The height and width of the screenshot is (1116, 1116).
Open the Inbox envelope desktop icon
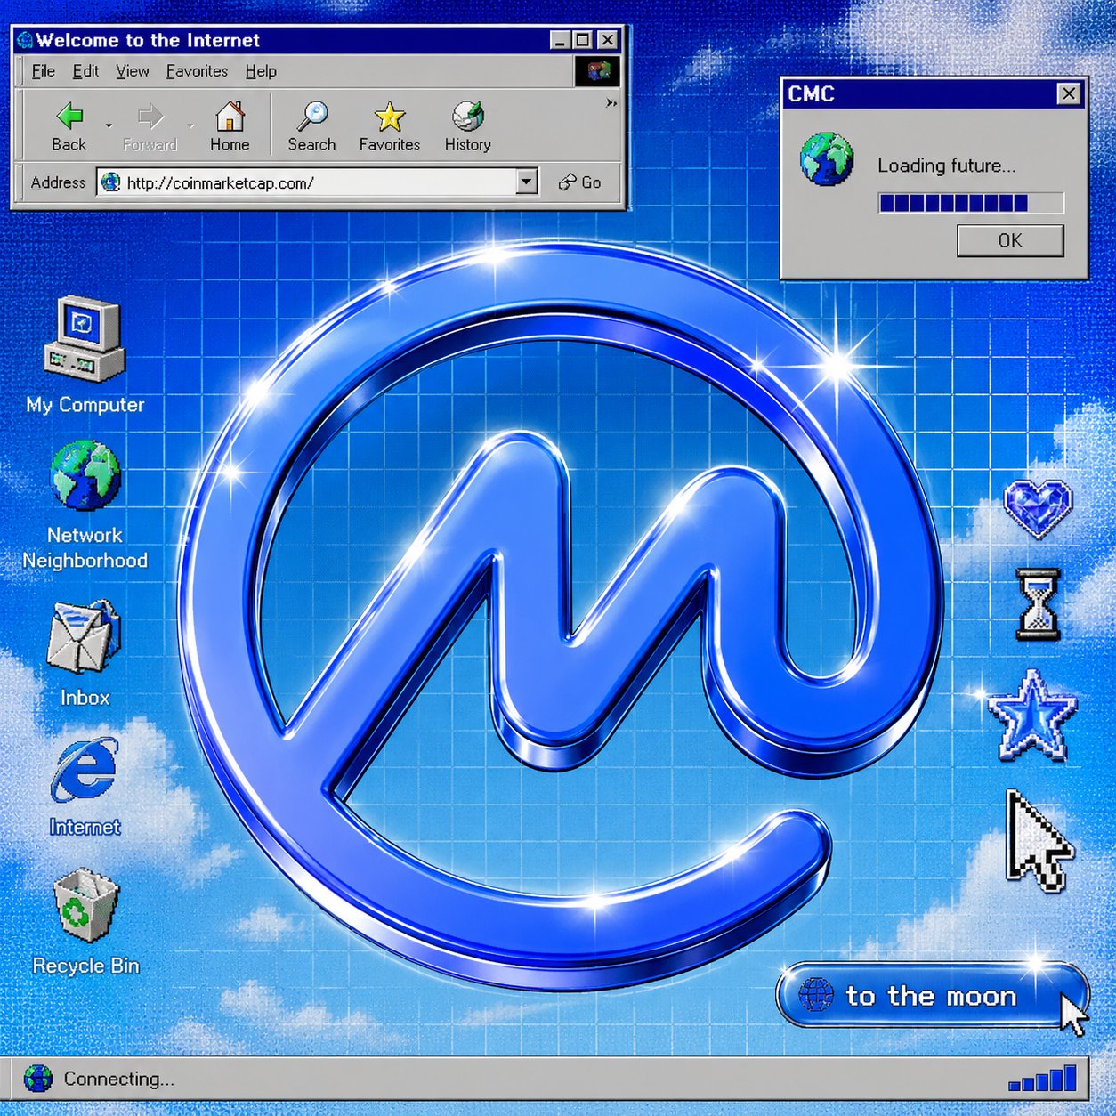[84, 636]
